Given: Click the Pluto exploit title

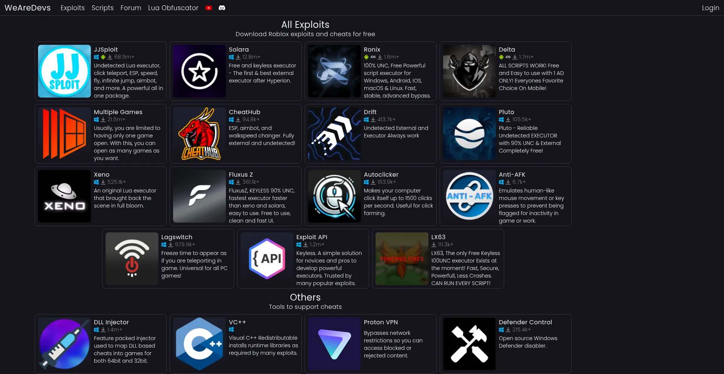Looking at the screenshot, I should point(506,112).
